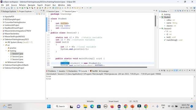Click the Eclipse icon in taskbar
This screenshot has height=110, width=196.
pos(119,106)
